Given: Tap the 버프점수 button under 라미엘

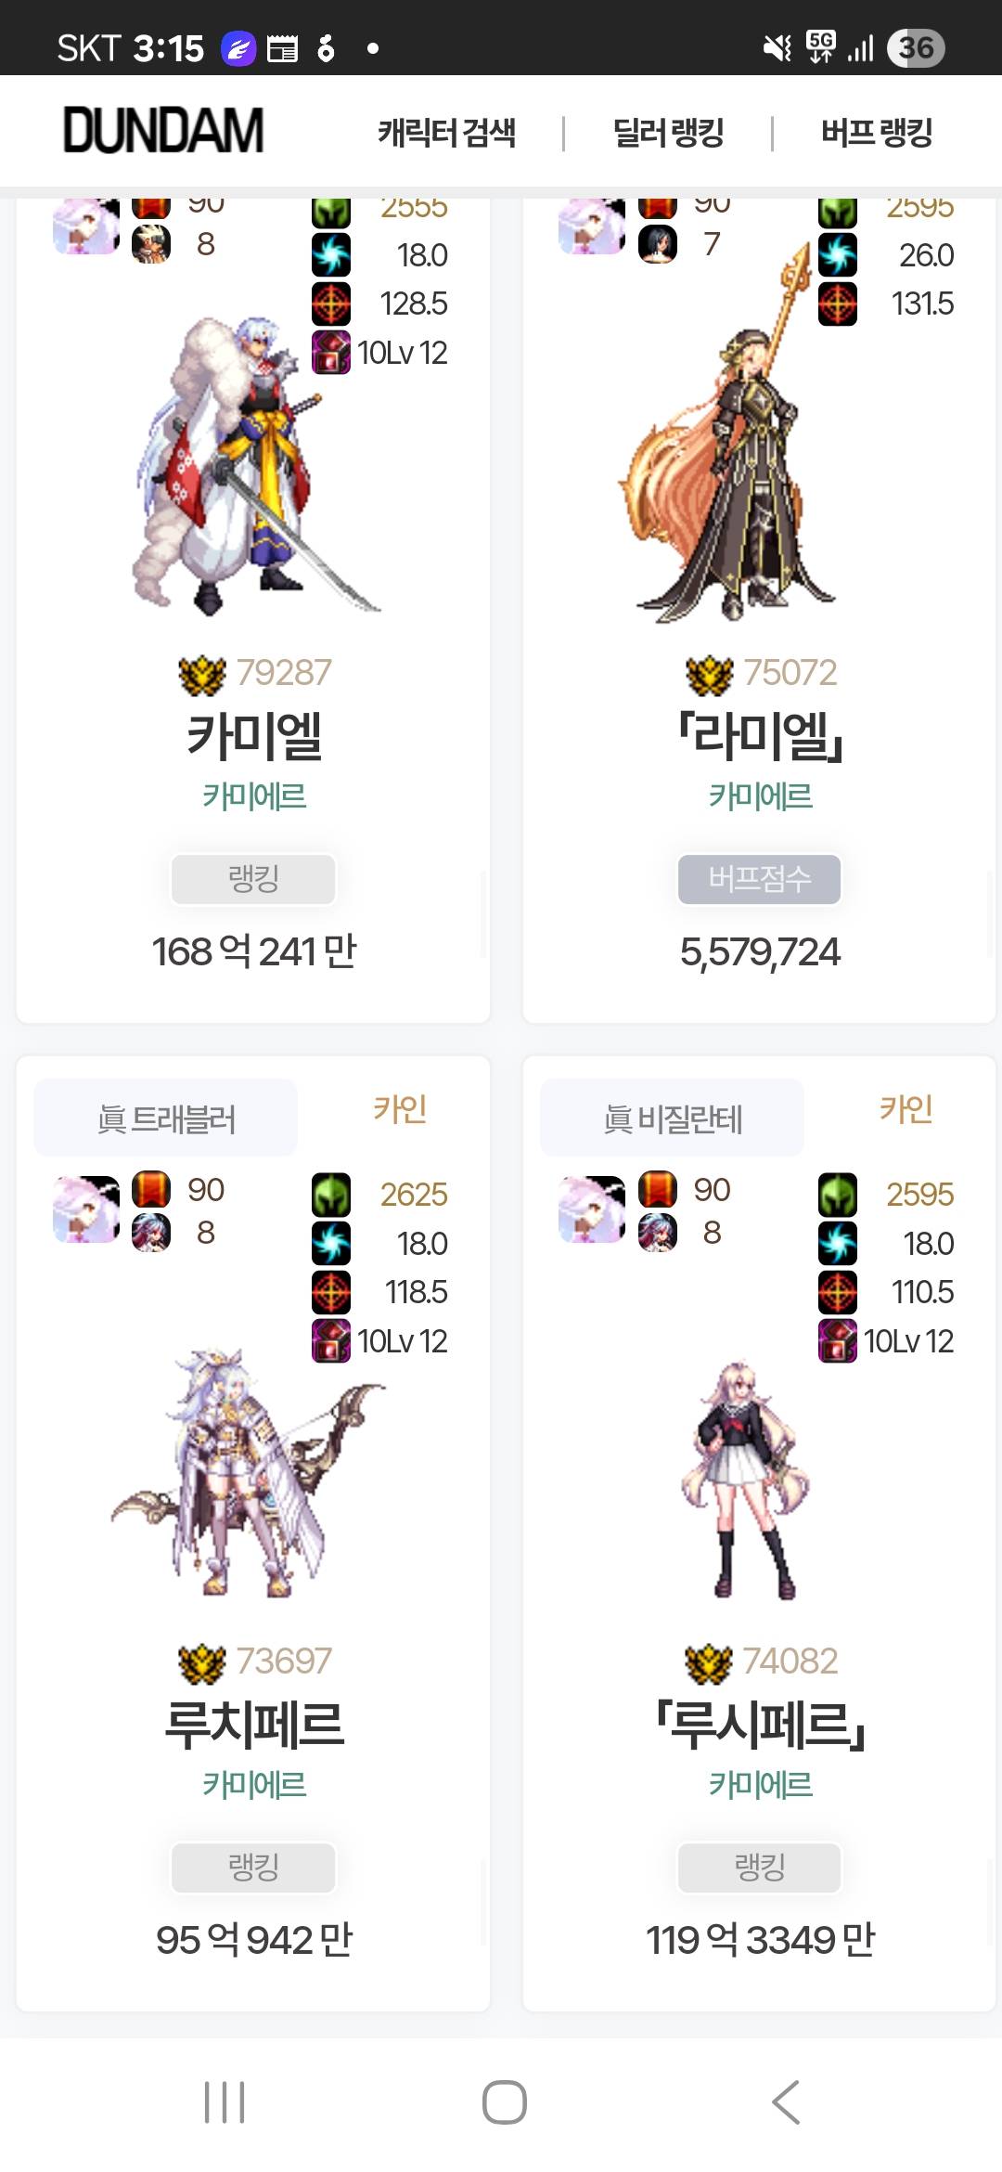Looking at the screenshot, I should click(x=760, y=878).
